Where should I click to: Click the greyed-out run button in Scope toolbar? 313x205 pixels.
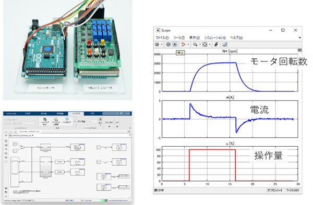pos(168,44)
